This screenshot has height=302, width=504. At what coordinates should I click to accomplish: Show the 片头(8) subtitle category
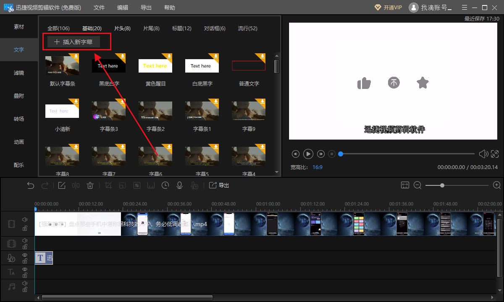pyautogui.click(x=122, y=29)
